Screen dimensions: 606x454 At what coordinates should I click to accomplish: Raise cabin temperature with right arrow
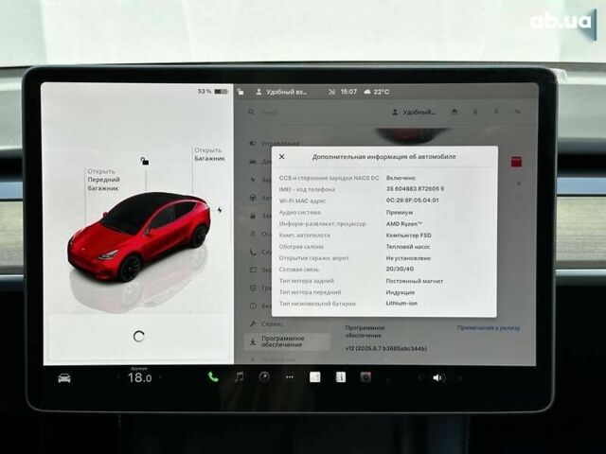[160, 377]
